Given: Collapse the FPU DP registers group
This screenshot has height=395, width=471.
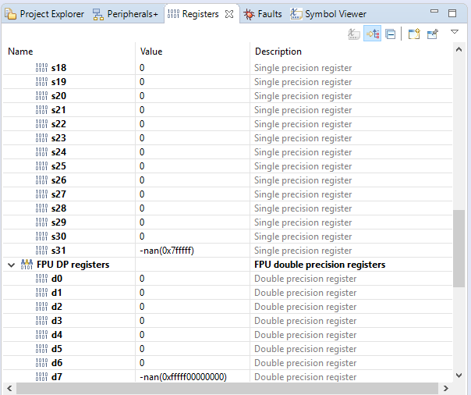Looking at the screenshot, I should [x=12, y=265].
